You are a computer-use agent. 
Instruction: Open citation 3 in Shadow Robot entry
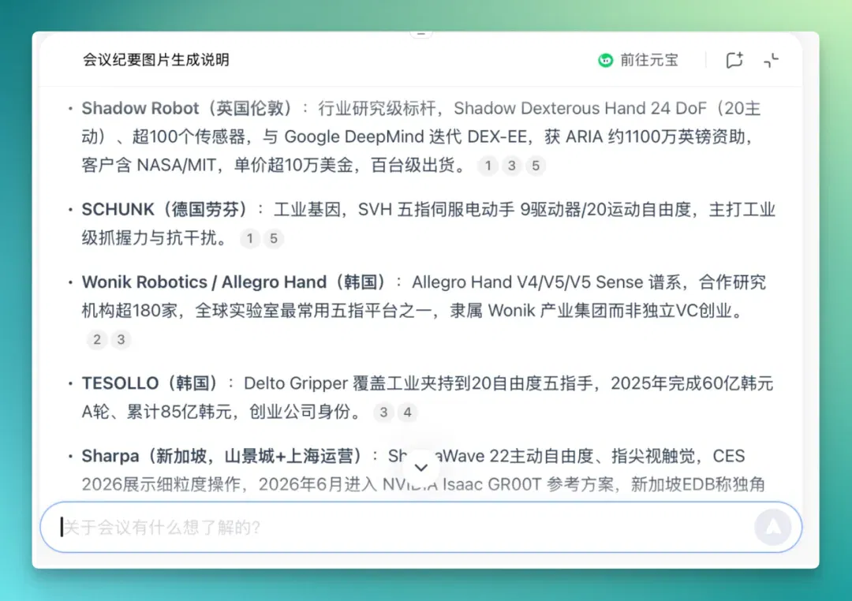(511, 165)
